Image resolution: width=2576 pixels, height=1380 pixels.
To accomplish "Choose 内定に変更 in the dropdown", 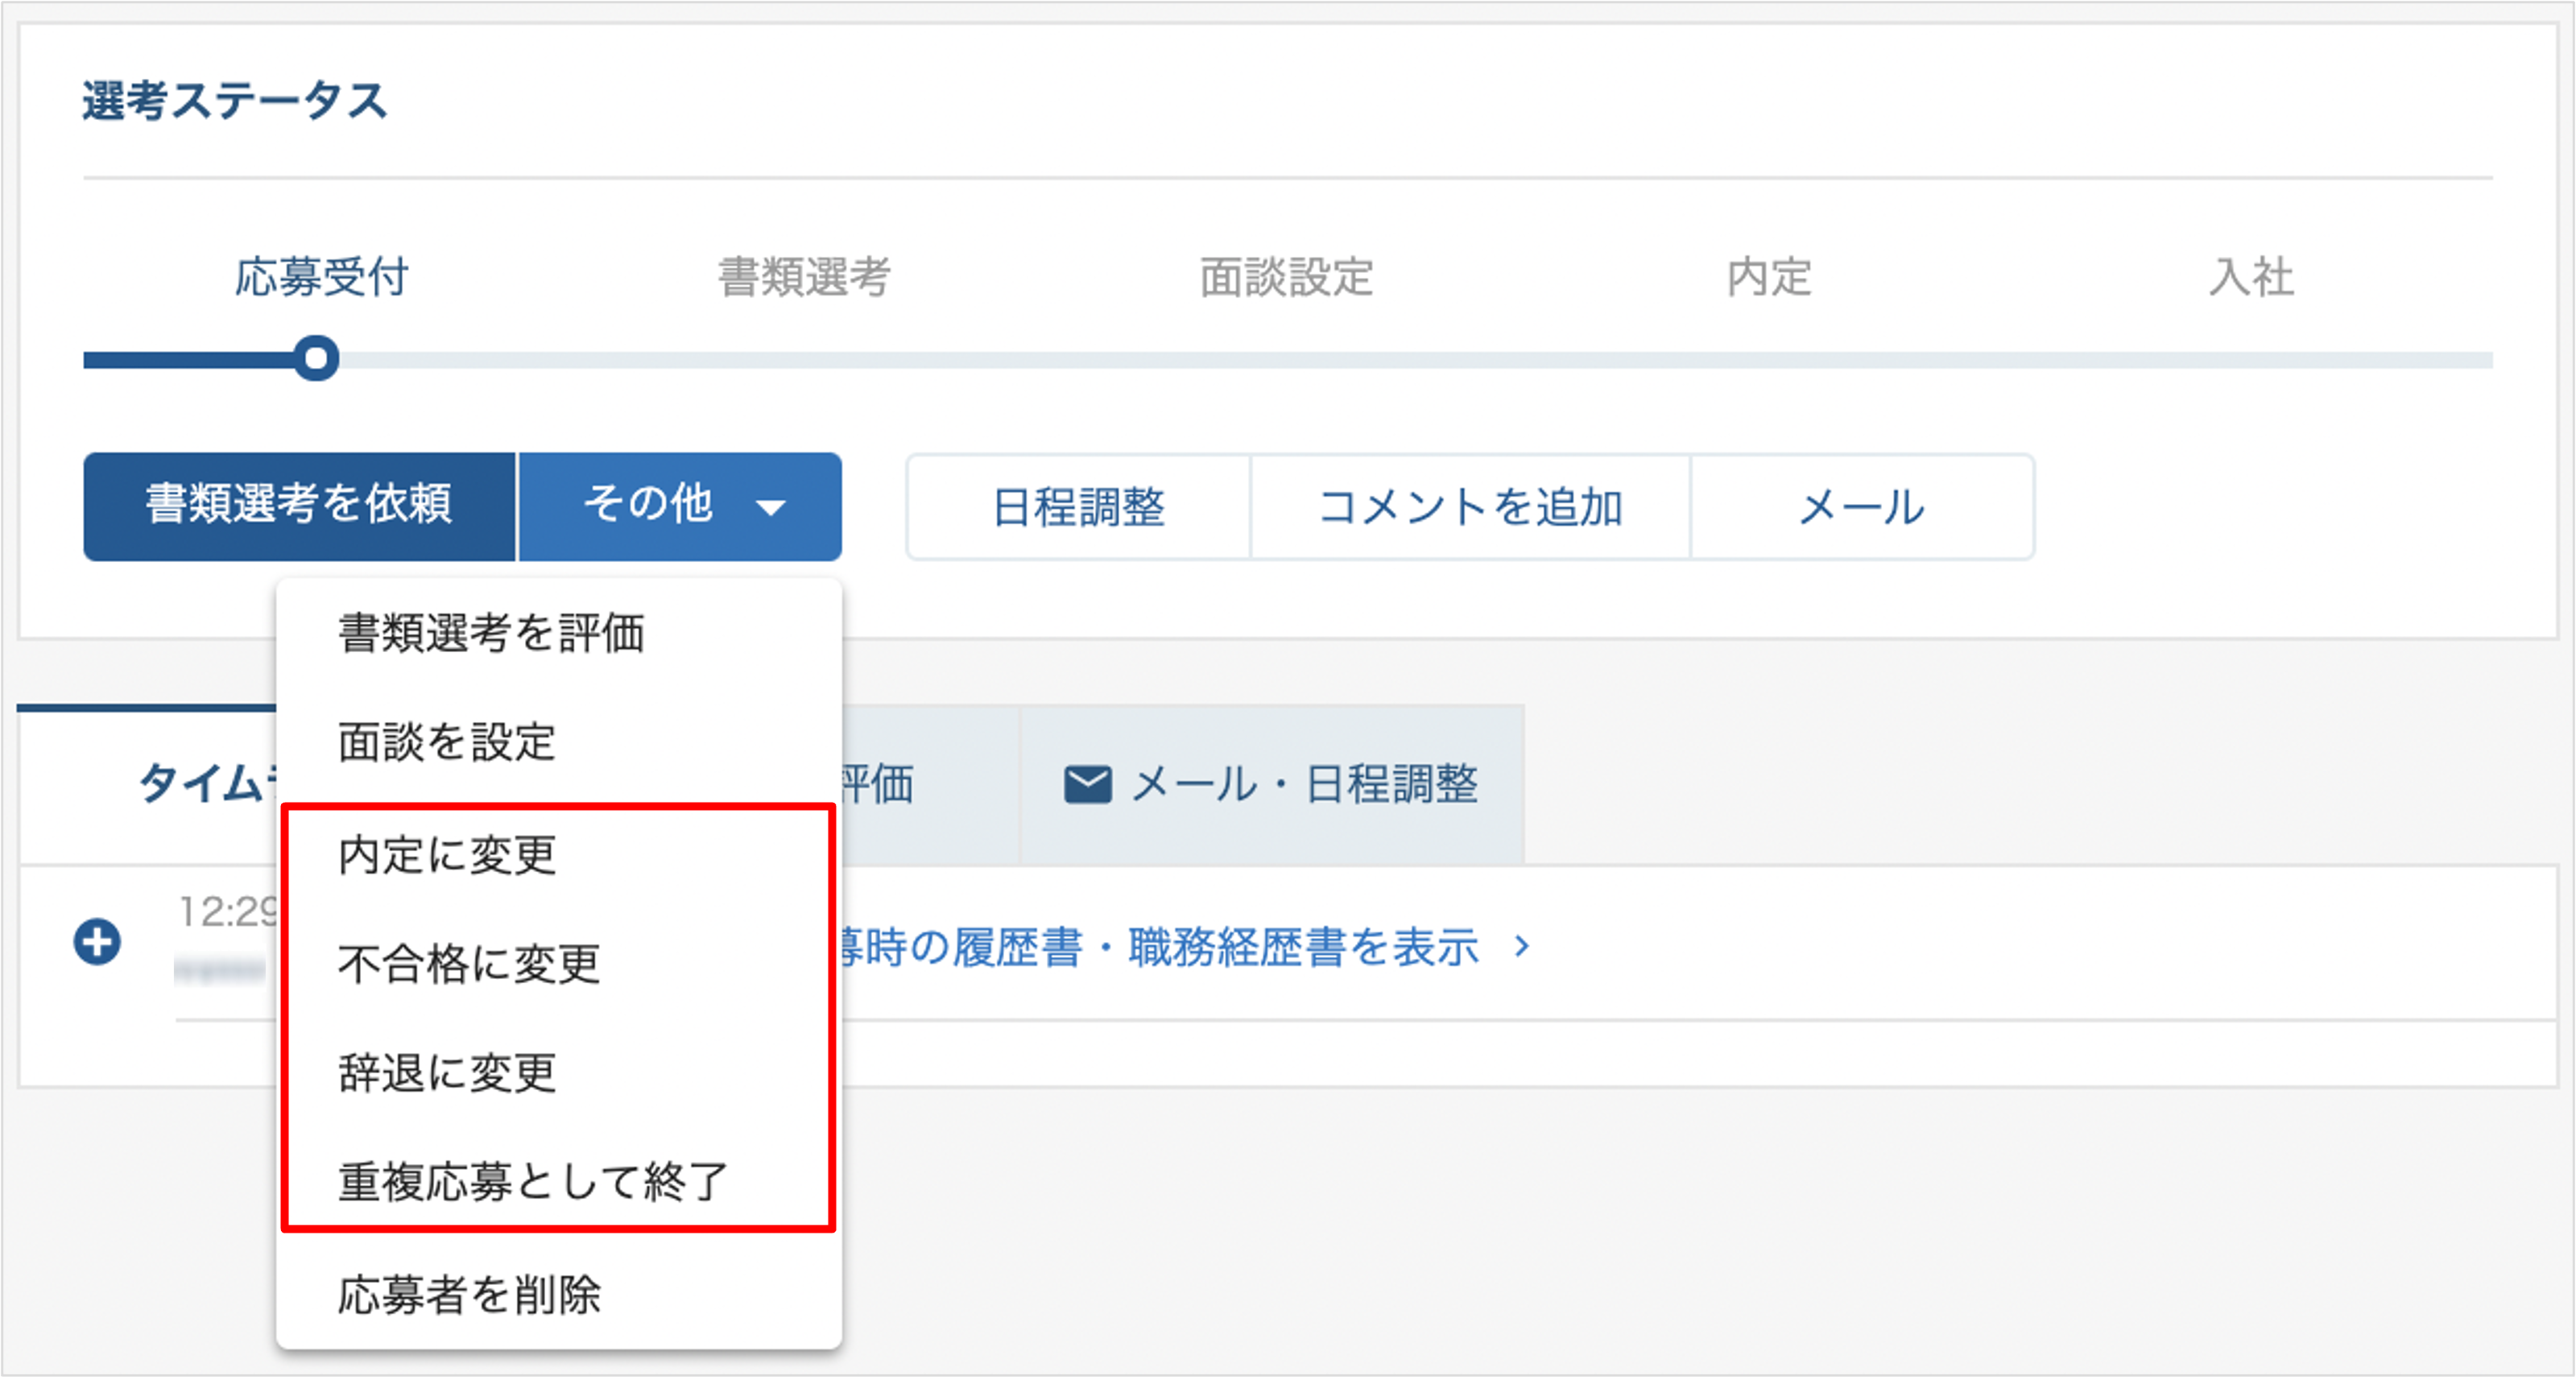I will click(x=559, y=855).
